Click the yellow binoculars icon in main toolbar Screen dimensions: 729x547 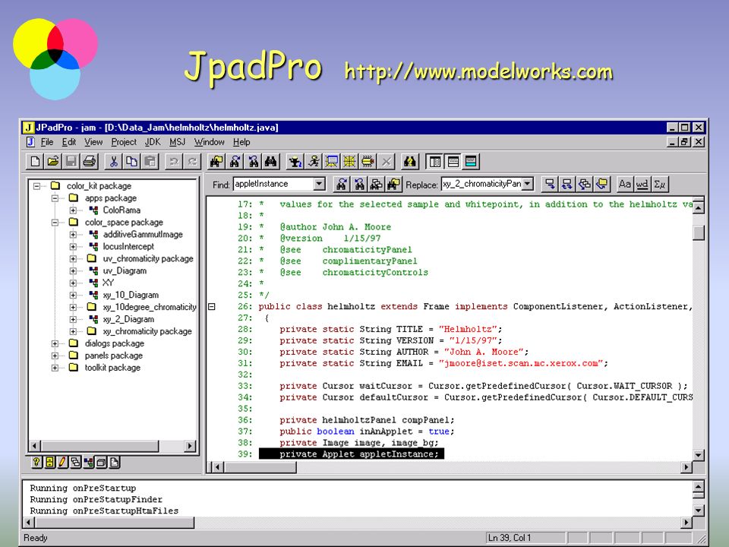pos(409,161)
